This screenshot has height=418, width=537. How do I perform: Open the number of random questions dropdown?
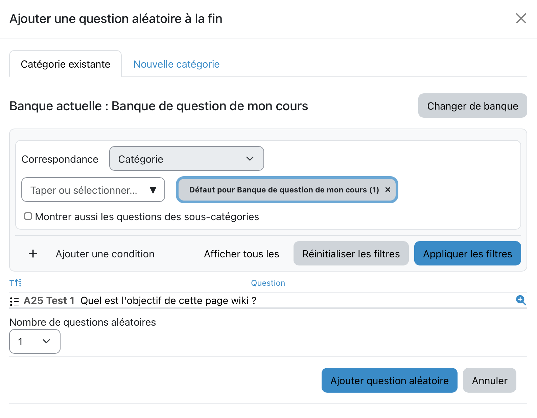34,342
